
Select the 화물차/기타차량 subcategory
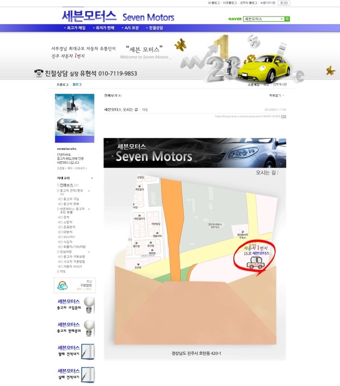[x=74, y=247]
